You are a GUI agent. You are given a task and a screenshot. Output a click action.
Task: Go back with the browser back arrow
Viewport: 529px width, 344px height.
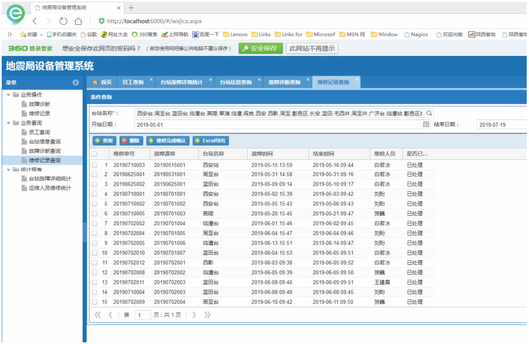[35, 21]
